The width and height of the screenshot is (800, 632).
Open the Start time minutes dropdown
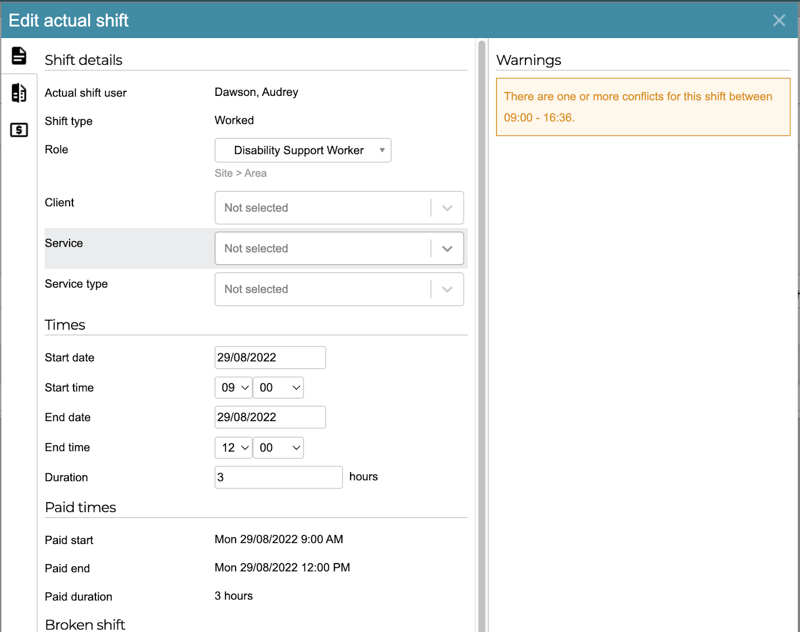tap(278, 388)
